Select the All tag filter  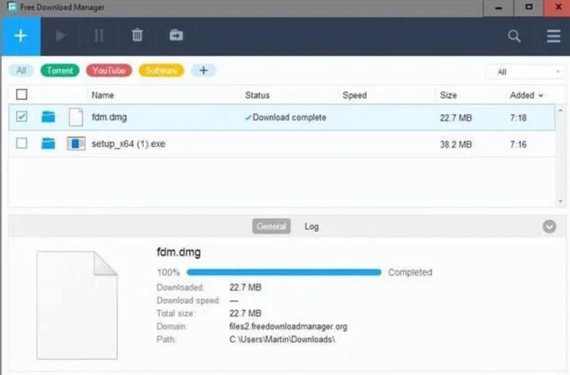(x=21, y=70)
